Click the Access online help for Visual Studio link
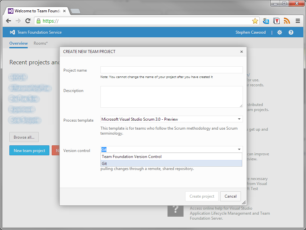Viewport: 306px width, 230px height. pos(230,213)
